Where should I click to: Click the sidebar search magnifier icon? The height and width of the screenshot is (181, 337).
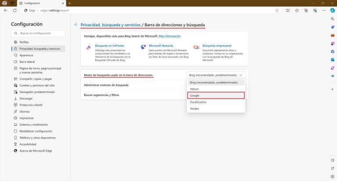click(333, 19)
